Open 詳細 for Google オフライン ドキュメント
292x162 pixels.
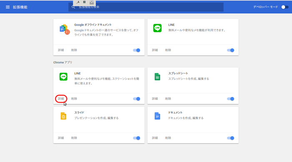click(61, 50)
